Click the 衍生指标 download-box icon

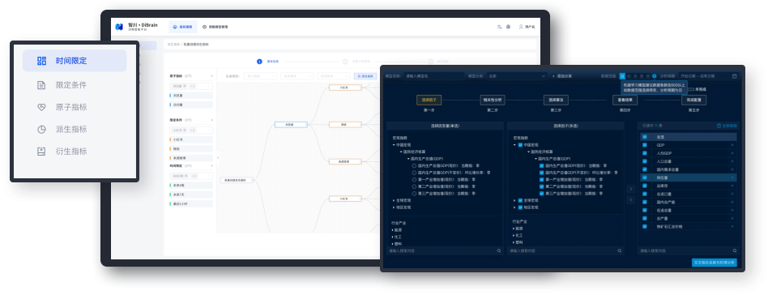point(41,152)
